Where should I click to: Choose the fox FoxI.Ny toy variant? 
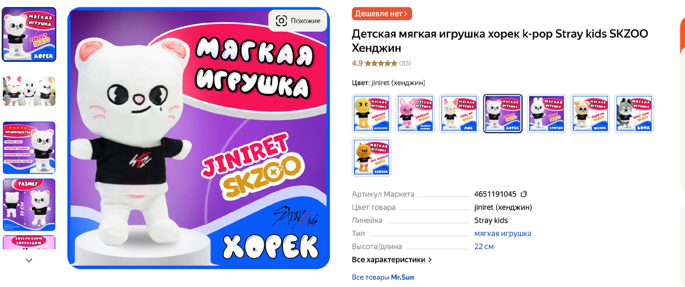tap(459, 113)
